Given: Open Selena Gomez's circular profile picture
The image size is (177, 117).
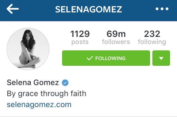Looking at the screenshot, I should [x=28, y=49].
